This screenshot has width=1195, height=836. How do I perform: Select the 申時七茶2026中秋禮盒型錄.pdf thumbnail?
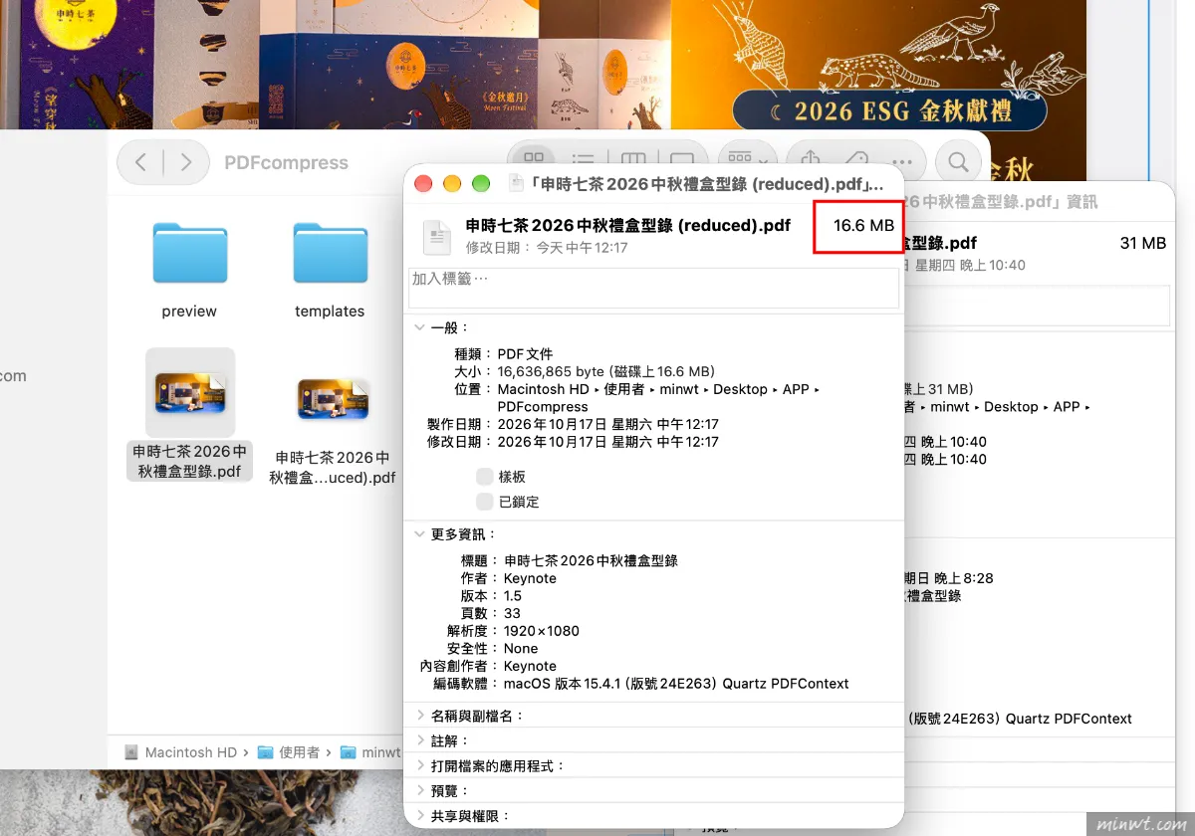(x=189, y=393)
